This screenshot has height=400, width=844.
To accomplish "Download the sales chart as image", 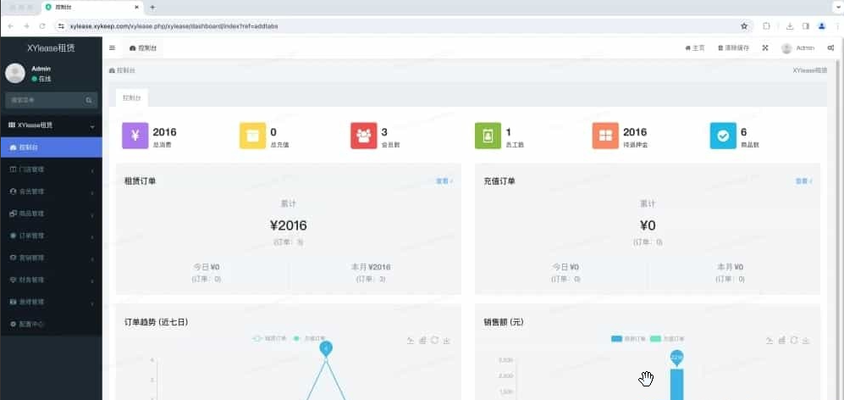I will point(806,341).
